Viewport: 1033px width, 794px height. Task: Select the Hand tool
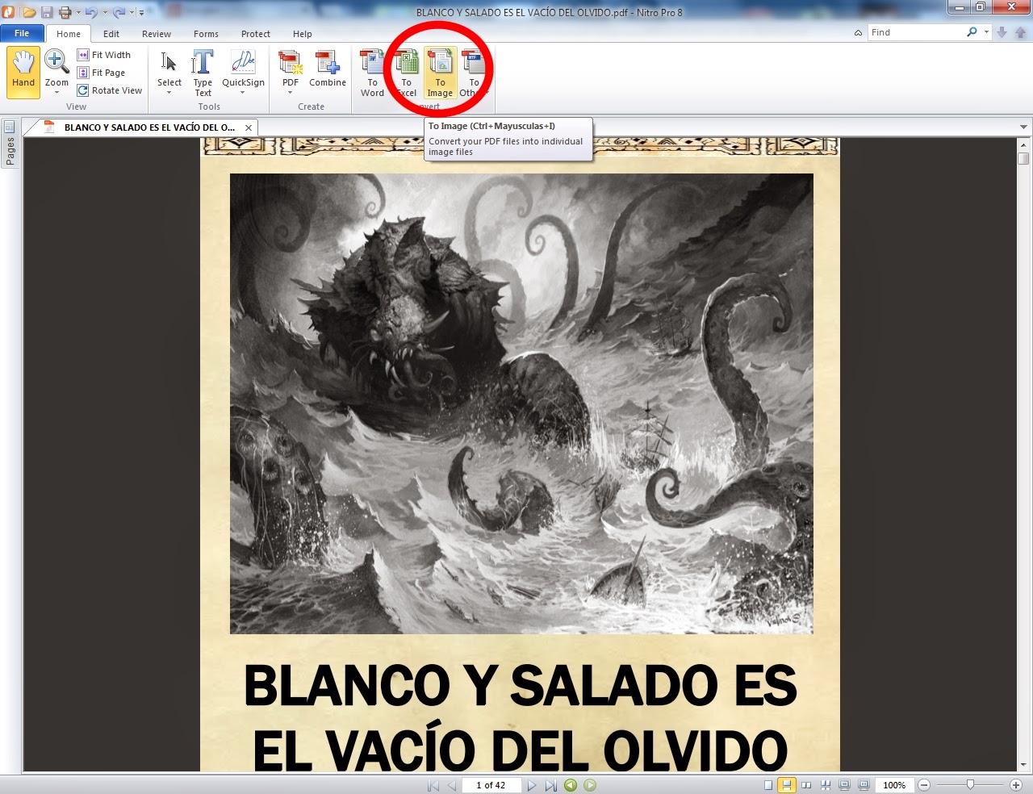click(23, 72)
